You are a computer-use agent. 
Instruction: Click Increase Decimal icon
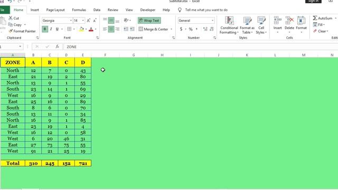click(x=205, y=29)
